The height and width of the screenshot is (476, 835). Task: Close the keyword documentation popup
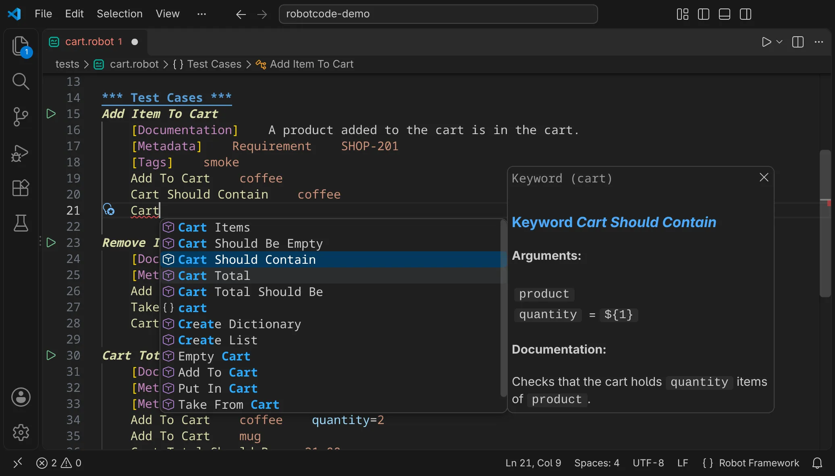coord(764,178)
